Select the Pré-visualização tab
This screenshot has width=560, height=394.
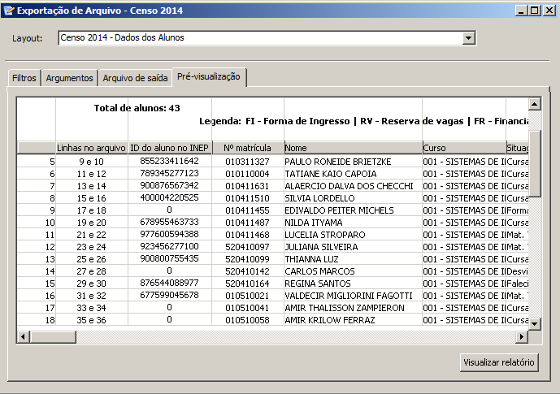(209, 76)
